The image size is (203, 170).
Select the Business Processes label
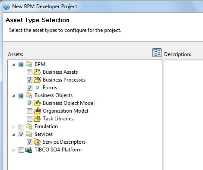pyautogui.click(x=64, y=80)
